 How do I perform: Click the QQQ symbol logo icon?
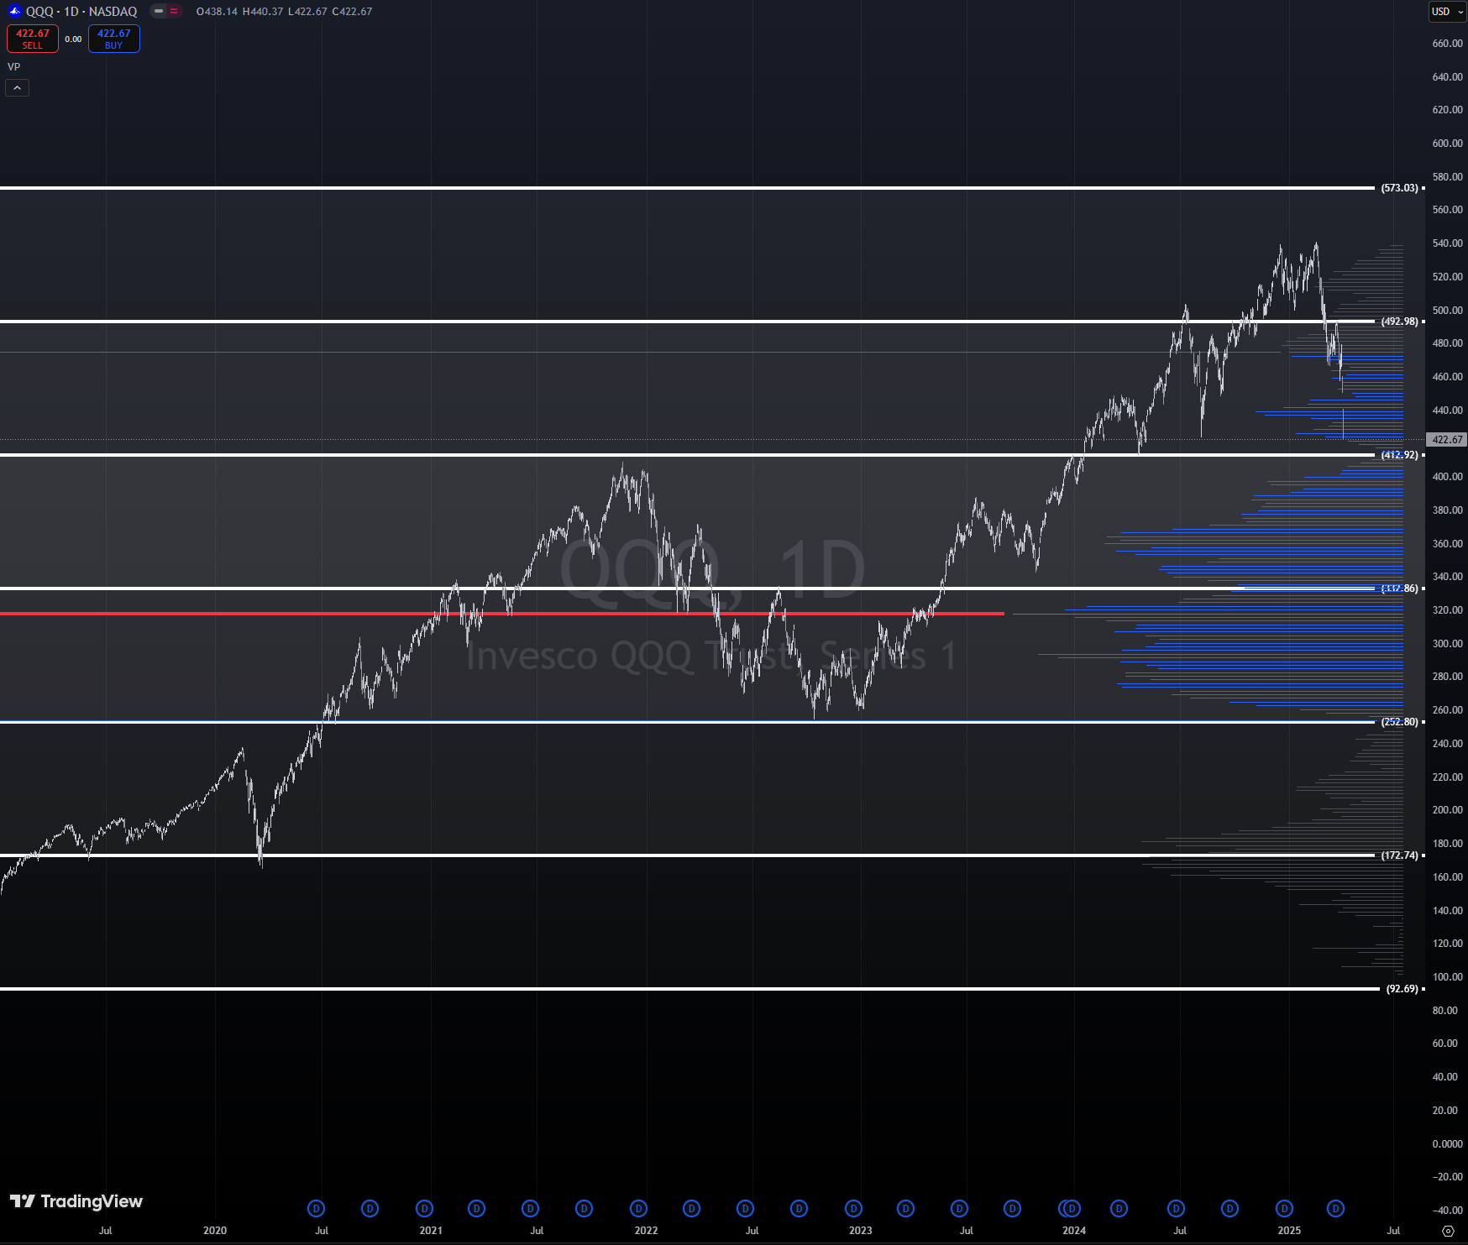[x=14, y=11]
